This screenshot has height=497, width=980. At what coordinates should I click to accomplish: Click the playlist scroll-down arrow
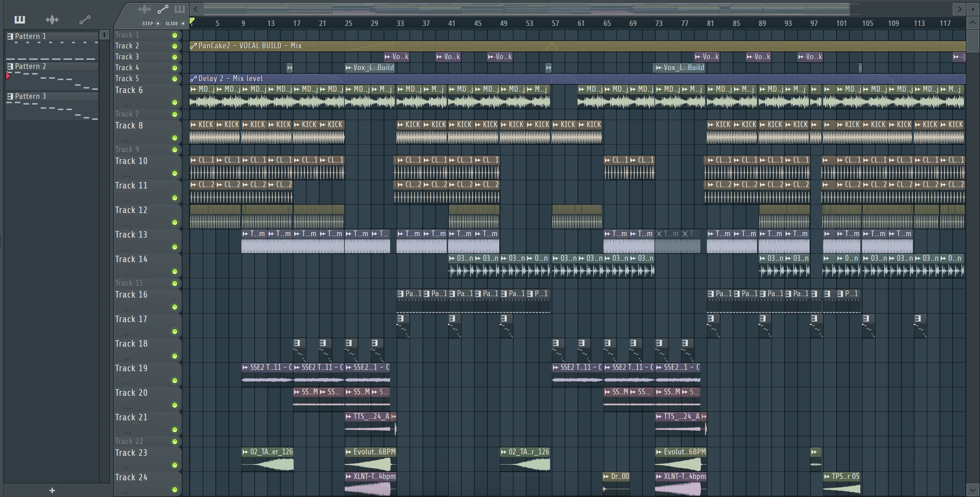(x=972, y=490)
